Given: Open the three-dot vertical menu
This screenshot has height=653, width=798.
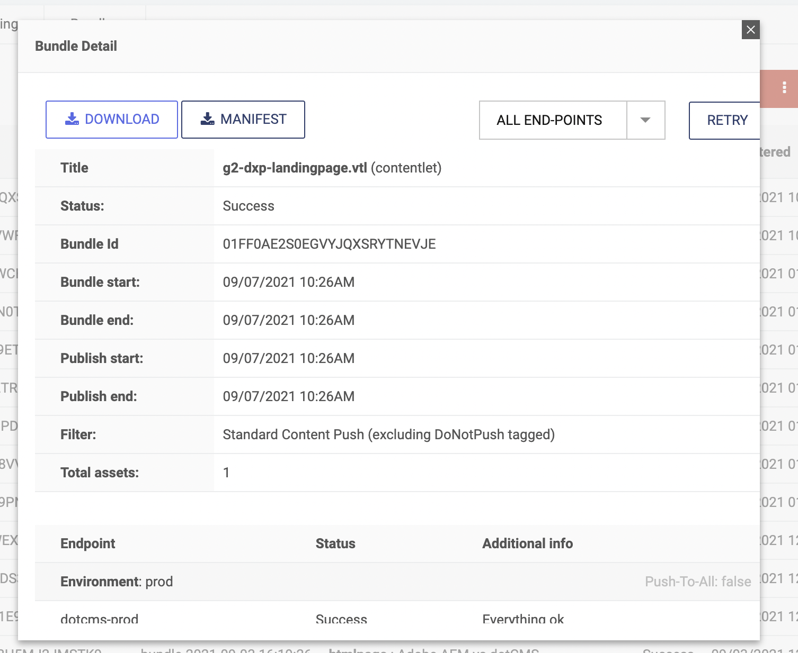Looking at the screenshot, I should [x=784, y=88].
